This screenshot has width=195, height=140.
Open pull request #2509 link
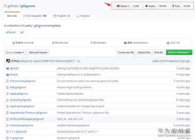[45, 61]
